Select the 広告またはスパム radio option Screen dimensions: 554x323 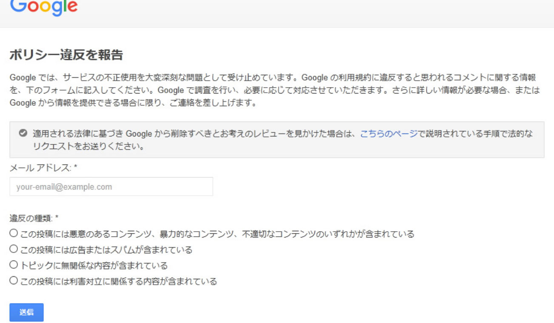(x=14, y=249)
